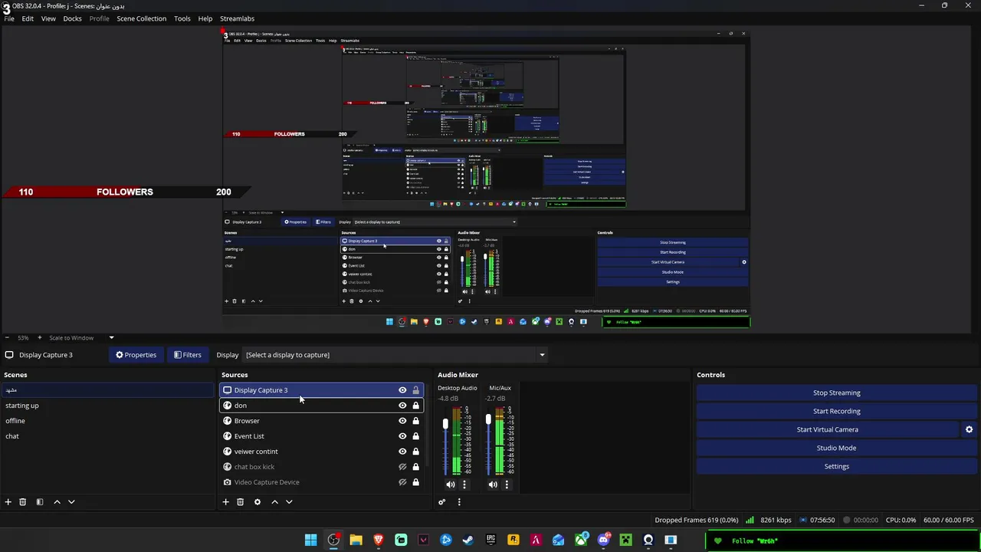Open File Explorer from taskbar

(356, 540)
